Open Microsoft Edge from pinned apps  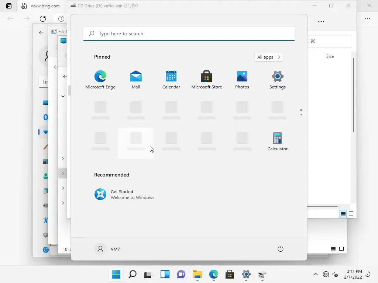(100, 80)
